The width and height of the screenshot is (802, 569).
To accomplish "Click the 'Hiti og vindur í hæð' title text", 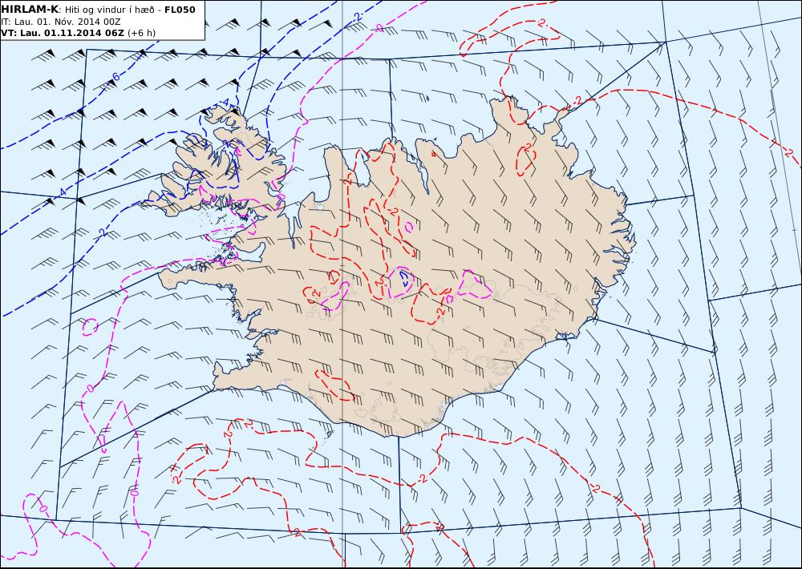I will 109,10.
